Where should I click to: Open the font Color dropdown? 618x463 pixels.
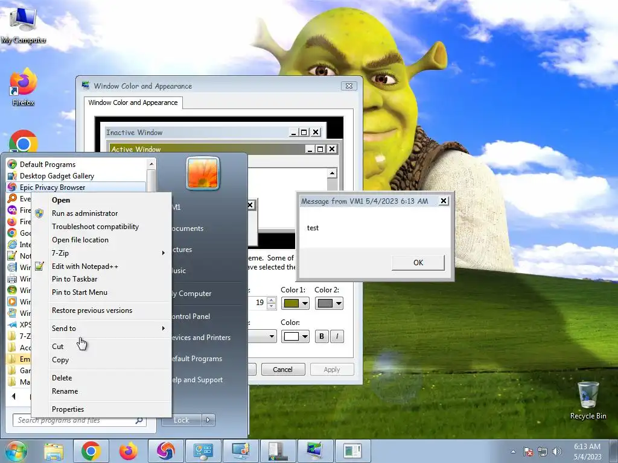tap(295, 336)
